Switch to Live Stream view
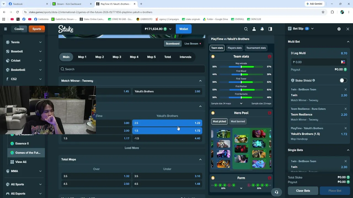 pos(192,43)
